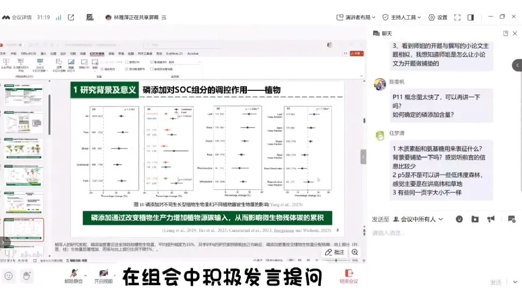Viewport: 522px width, 296px height.
Task: Click the folder file-send icon in chat
Action: [475, 219]
